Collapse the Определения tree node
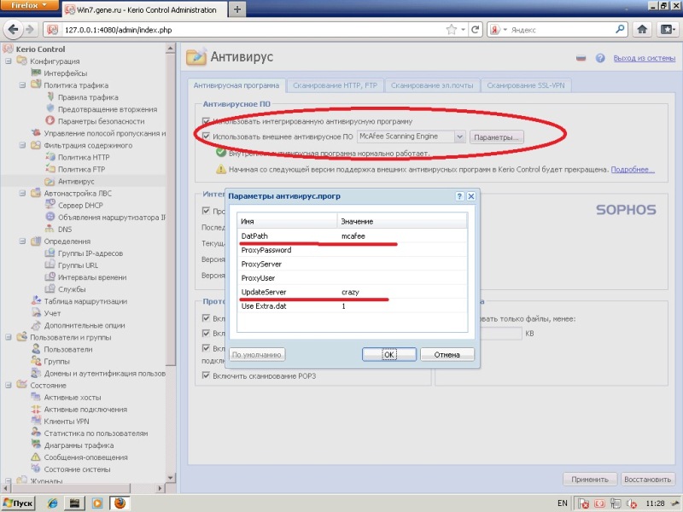The image size is (683, 512). click(20, 241)
